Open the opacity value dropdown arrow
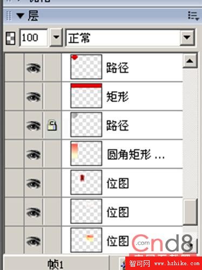The height and width of the screenshot is (270, 202). click(56, 37)
